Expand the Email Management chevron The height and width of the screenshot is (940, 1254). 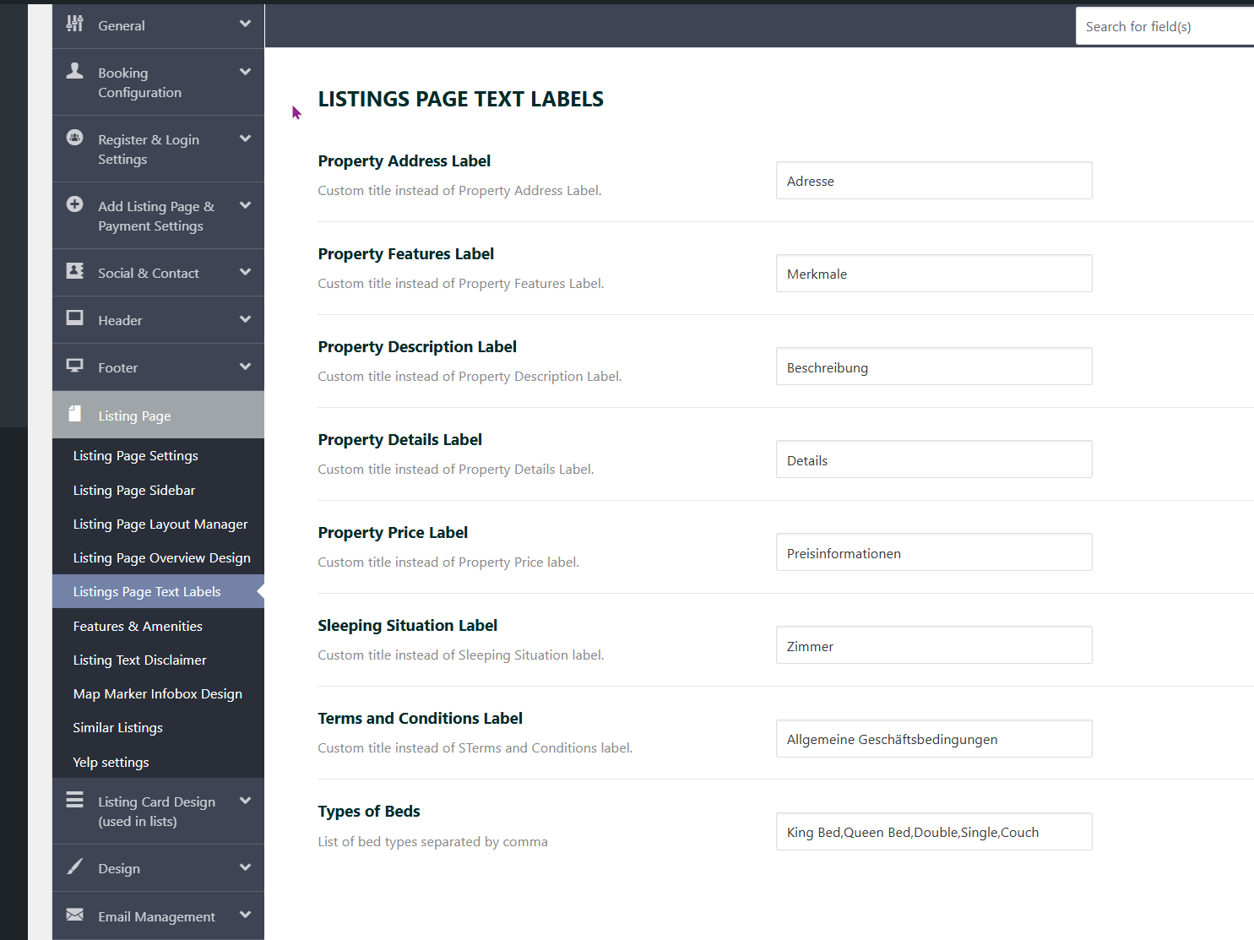point(246,915)
